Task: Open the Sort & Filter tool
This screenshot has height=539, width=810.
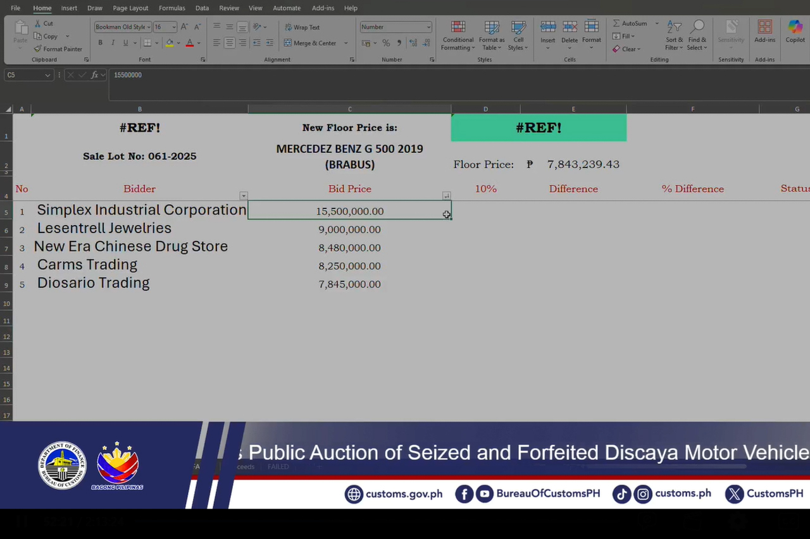Action: click(674, 35)
